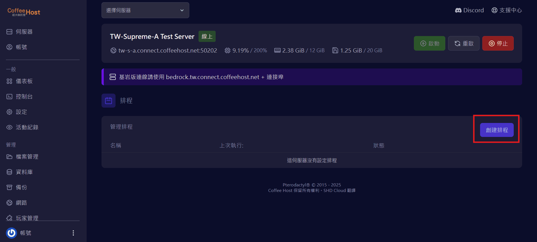Viewport: 537px width, 242px height.
Task: Click the CoffeeHost logo
Action: click(24, 12)
